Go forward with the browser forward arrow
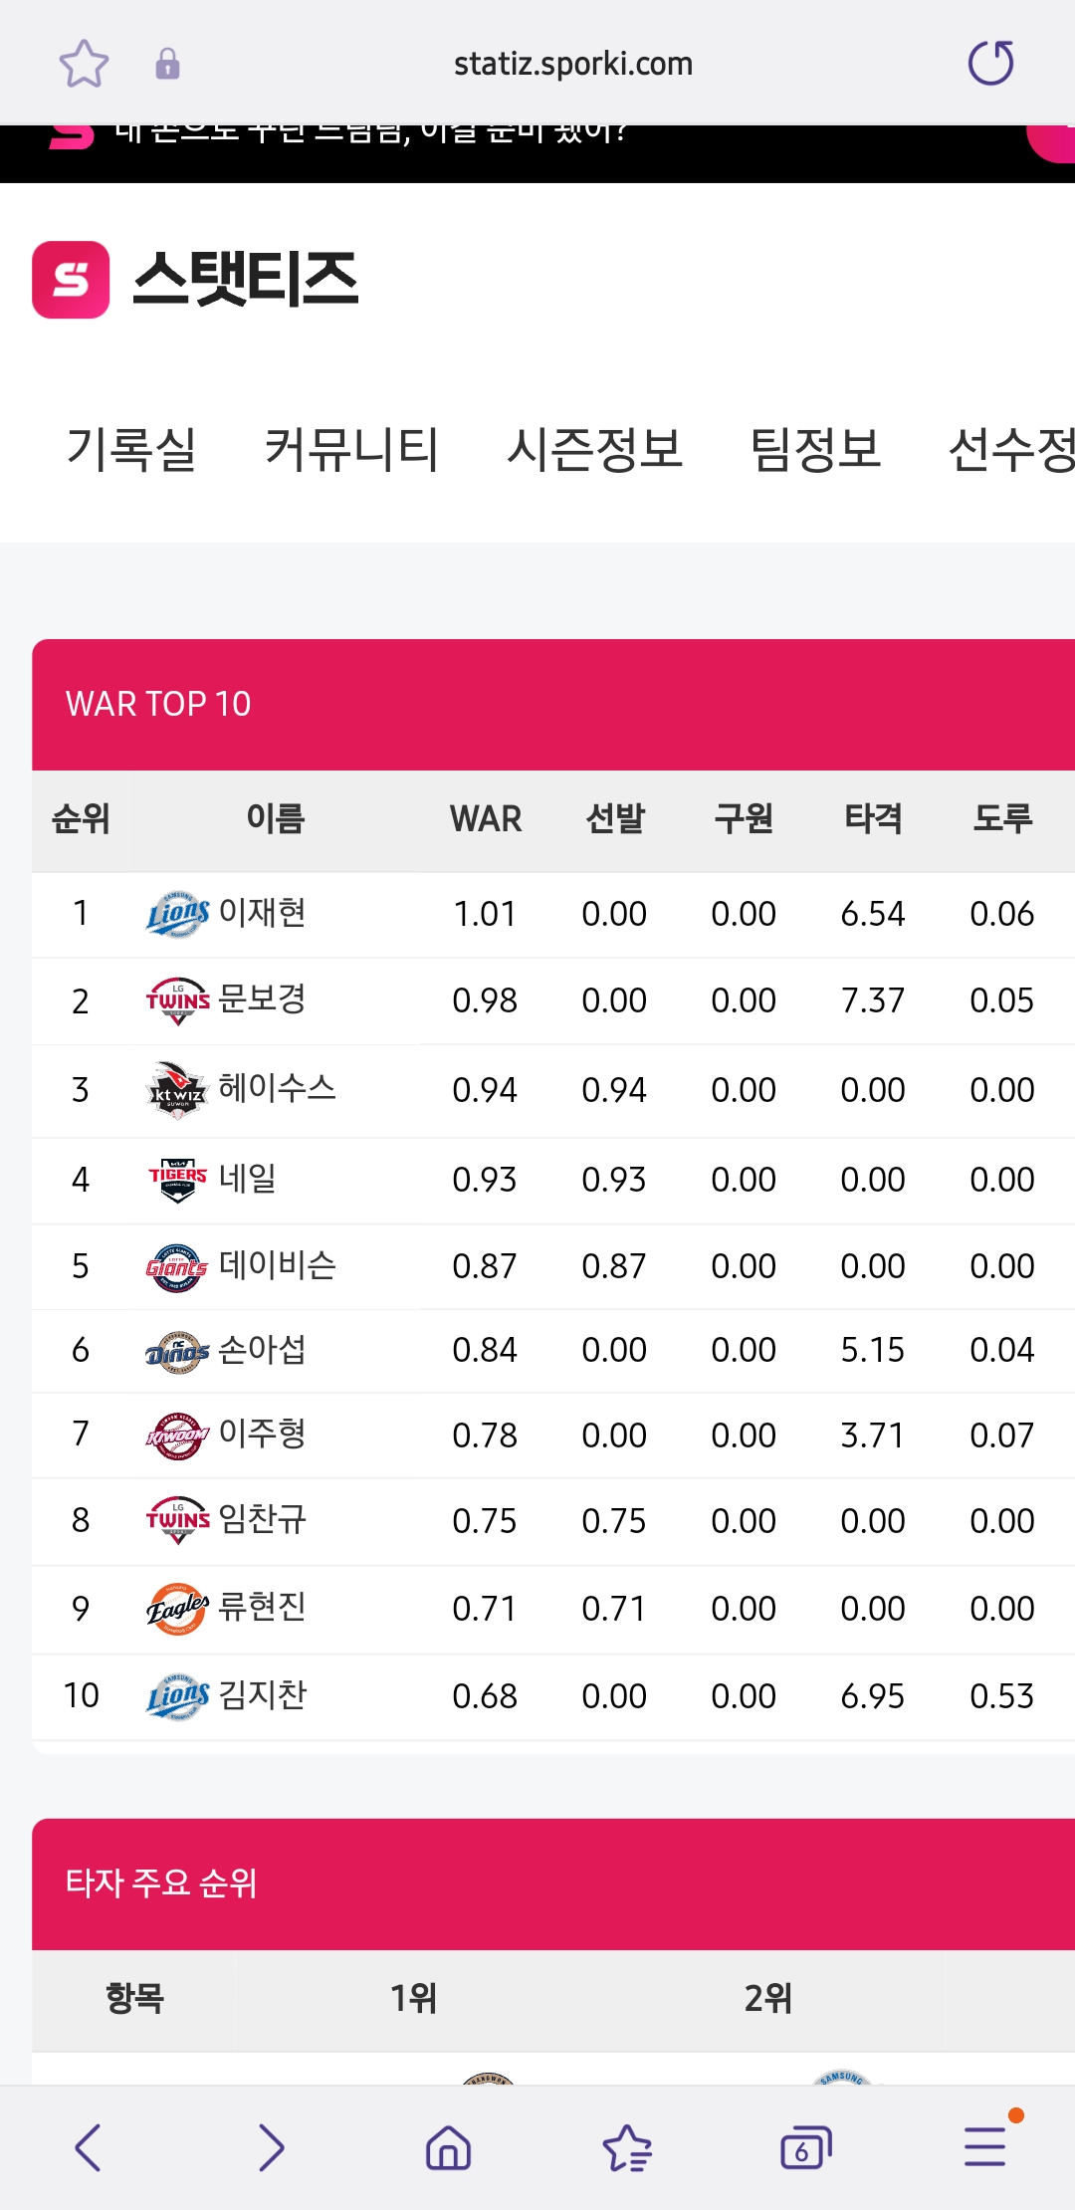 271,2146
